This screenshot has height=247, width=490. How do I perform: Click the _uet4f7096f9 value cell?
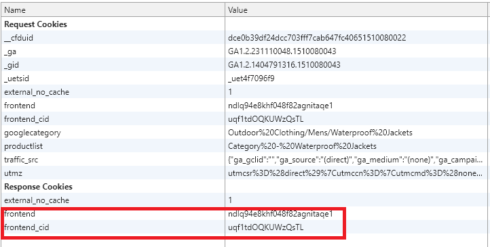[356, 78]
